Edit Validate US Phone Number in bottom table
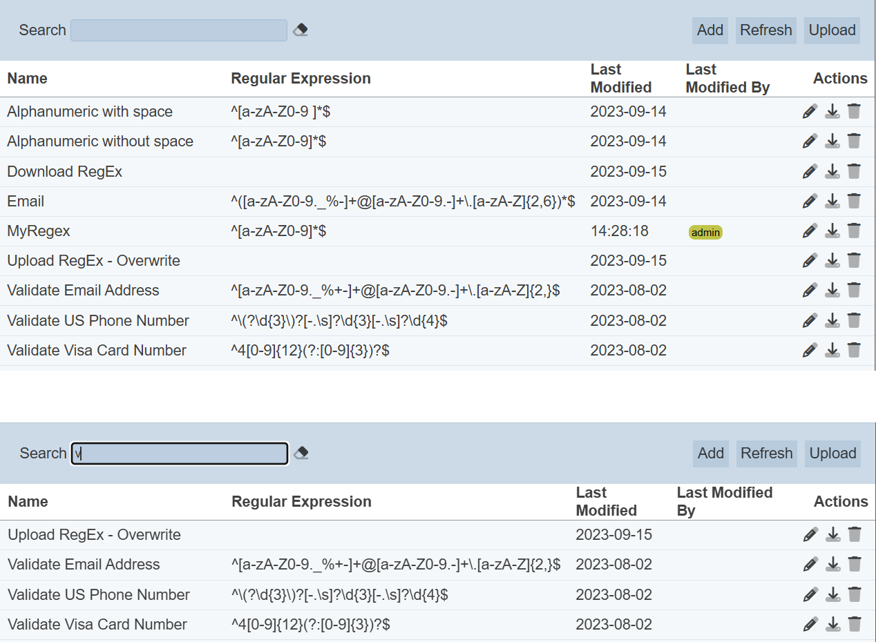 click(810, 594)
